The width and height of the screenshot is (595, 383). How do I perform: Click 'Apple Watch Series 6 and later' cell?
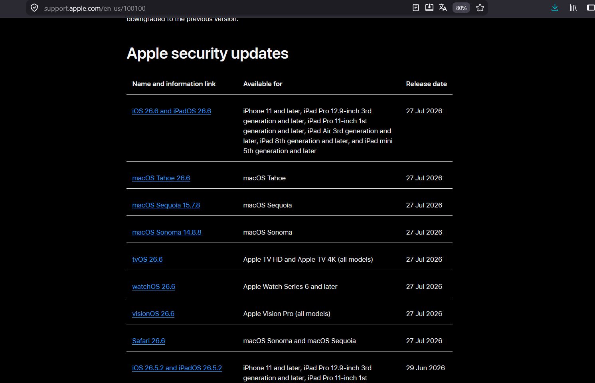pos(290,287)
